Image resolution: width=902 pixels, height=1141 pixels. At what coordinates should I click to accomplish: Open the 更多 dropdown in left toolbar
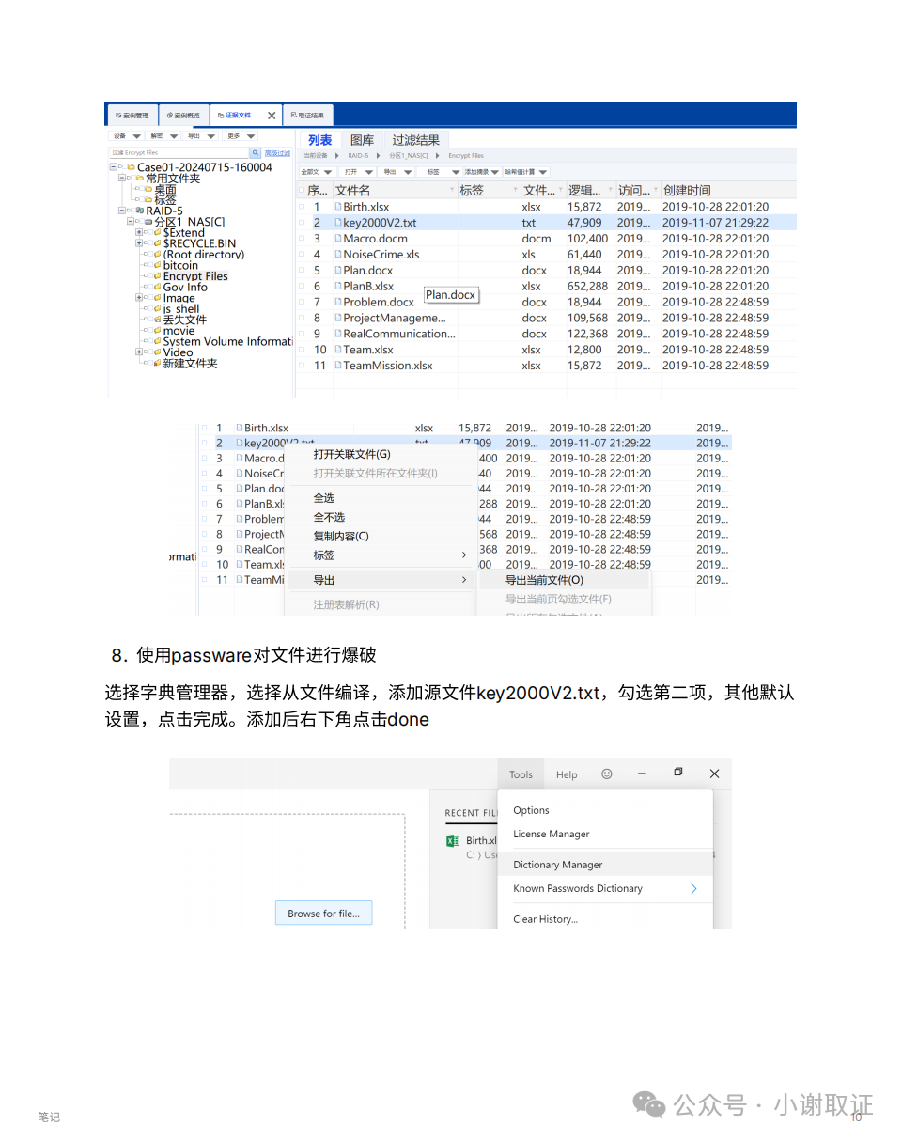241,136
